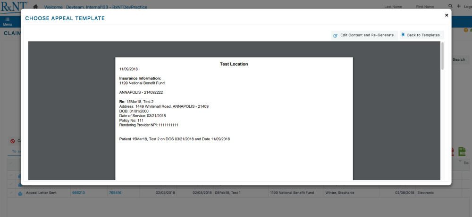Viewport: 472px width, 217px height.
Task: Click Insurance Information label in letter
Action: (140, 78)
